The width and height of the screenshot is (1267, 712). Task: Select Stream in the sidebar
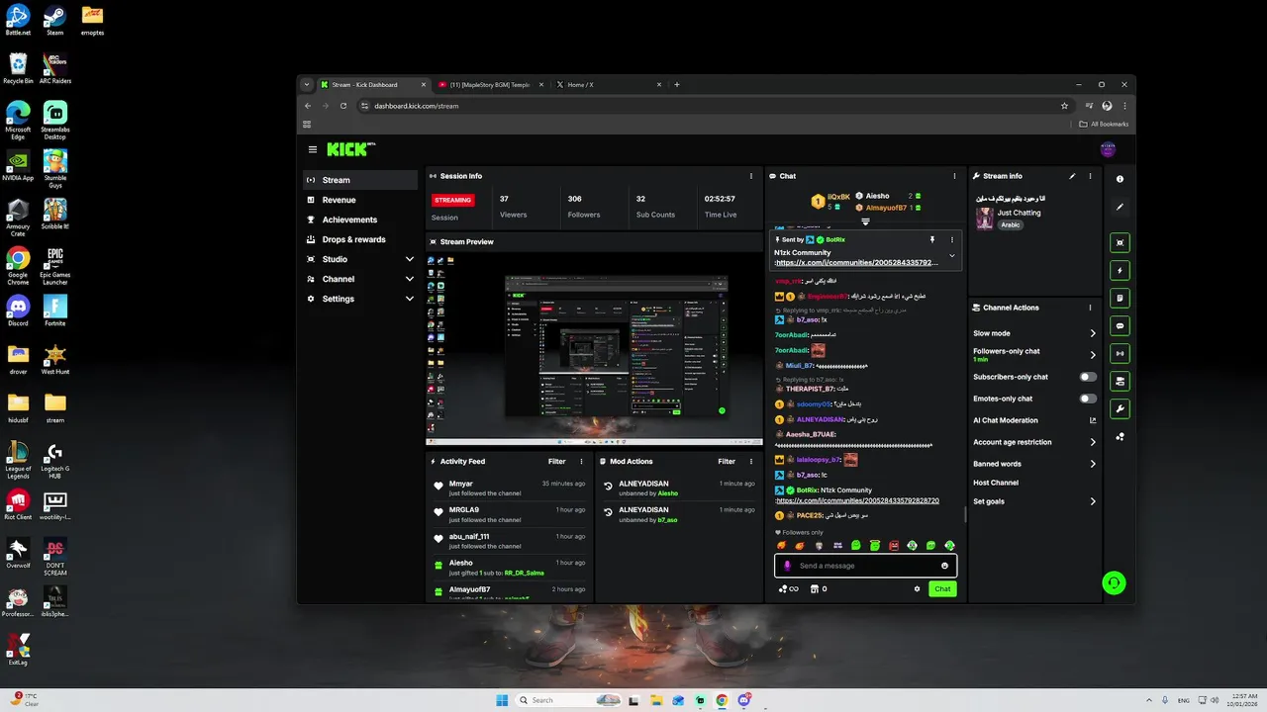point(360,180)
